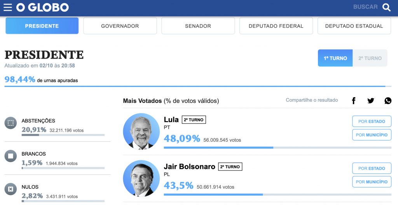Switch to 2º Turno results
398x205 pixels.
370,58
